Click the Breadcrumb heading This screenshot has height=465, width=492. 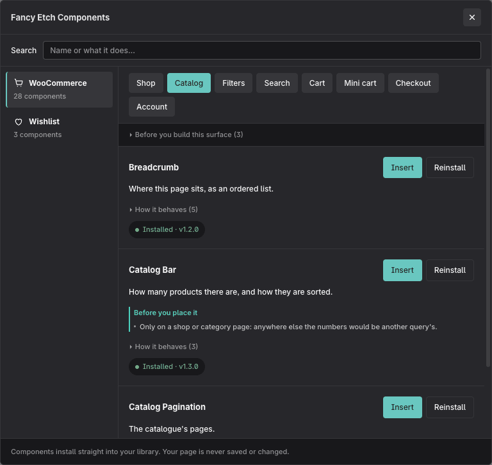[x=154, y=167]
